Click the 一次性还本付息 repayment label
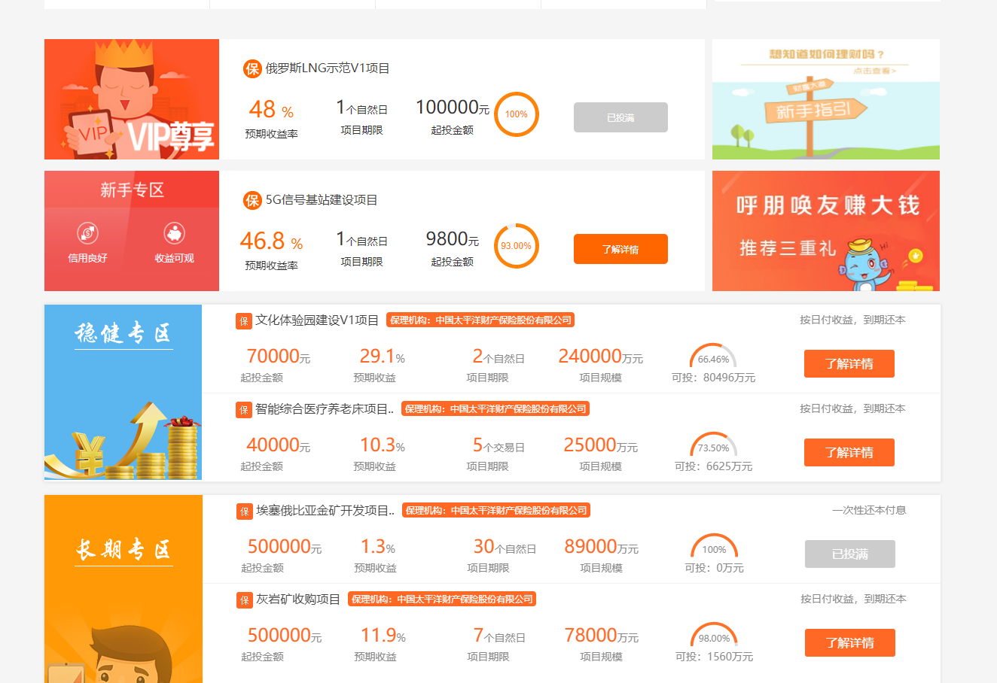Screen dimensions: 997x683 click(x=869, y=510)
